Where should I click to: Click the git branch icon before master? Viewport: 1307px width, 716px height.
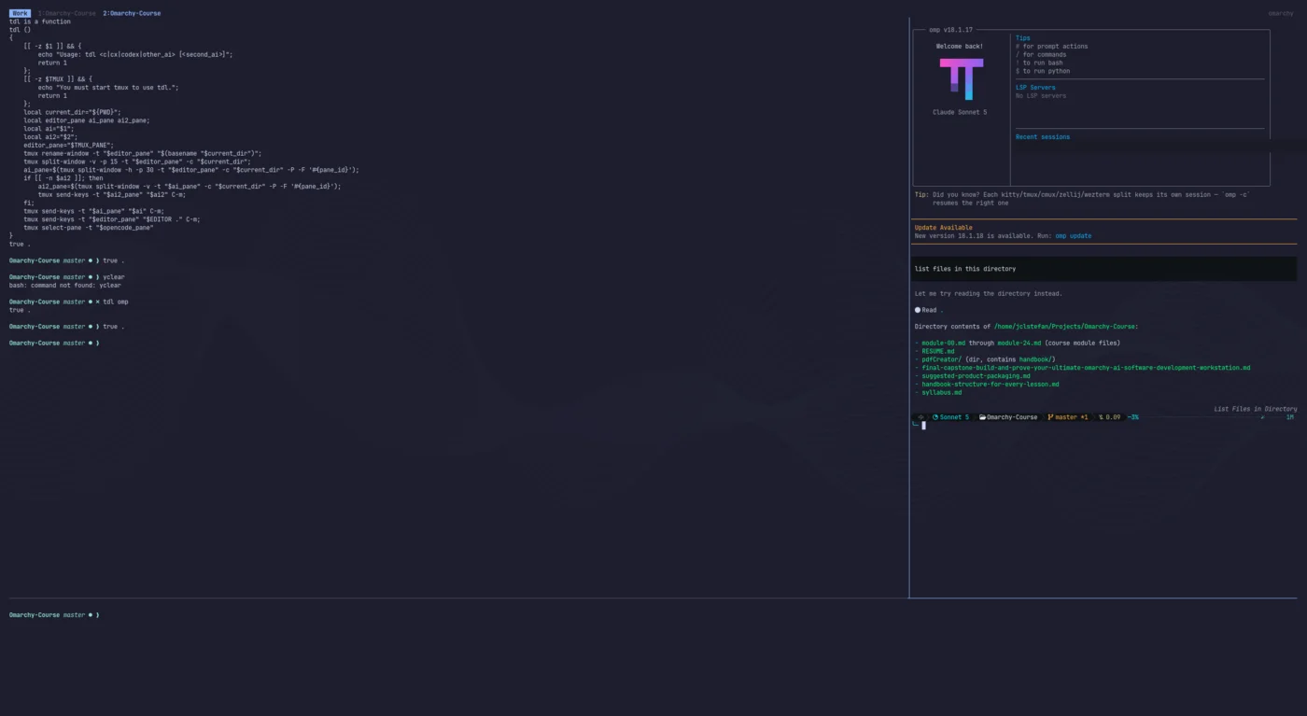(1050, 417)
